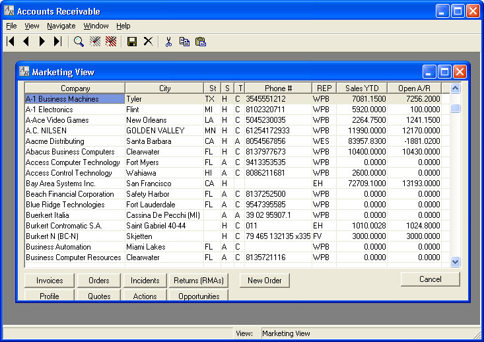The width and height of the screenshot is (484, 342).
Task: Select Burkert Contromatic S.A. row
Action: coord(237,226)
